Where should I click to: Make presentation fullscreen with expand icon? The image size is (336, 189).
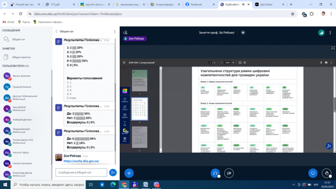(x=333, y=48)
